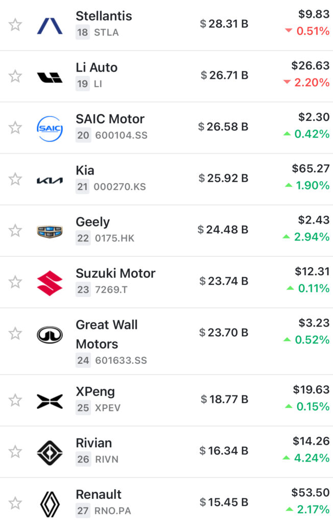Toggle the favorite star for Kia
This screenshot has width=333, height=524.
(15, 179)
